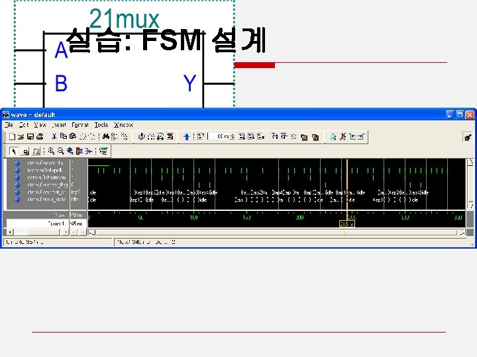
Task: Select the second signal row in wave list
Action: [x=45, y=171]
